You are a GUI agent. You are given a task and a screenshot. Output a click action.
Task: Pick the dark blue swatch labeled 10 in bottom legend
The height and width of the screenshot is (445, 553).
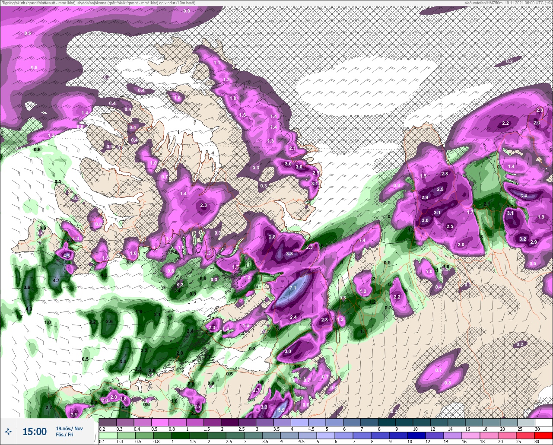(416, 435)
